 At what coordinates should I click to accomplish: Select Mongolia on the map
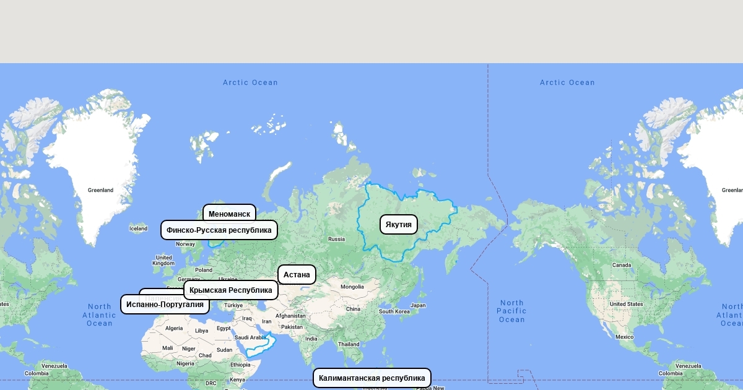pos(352,287)
